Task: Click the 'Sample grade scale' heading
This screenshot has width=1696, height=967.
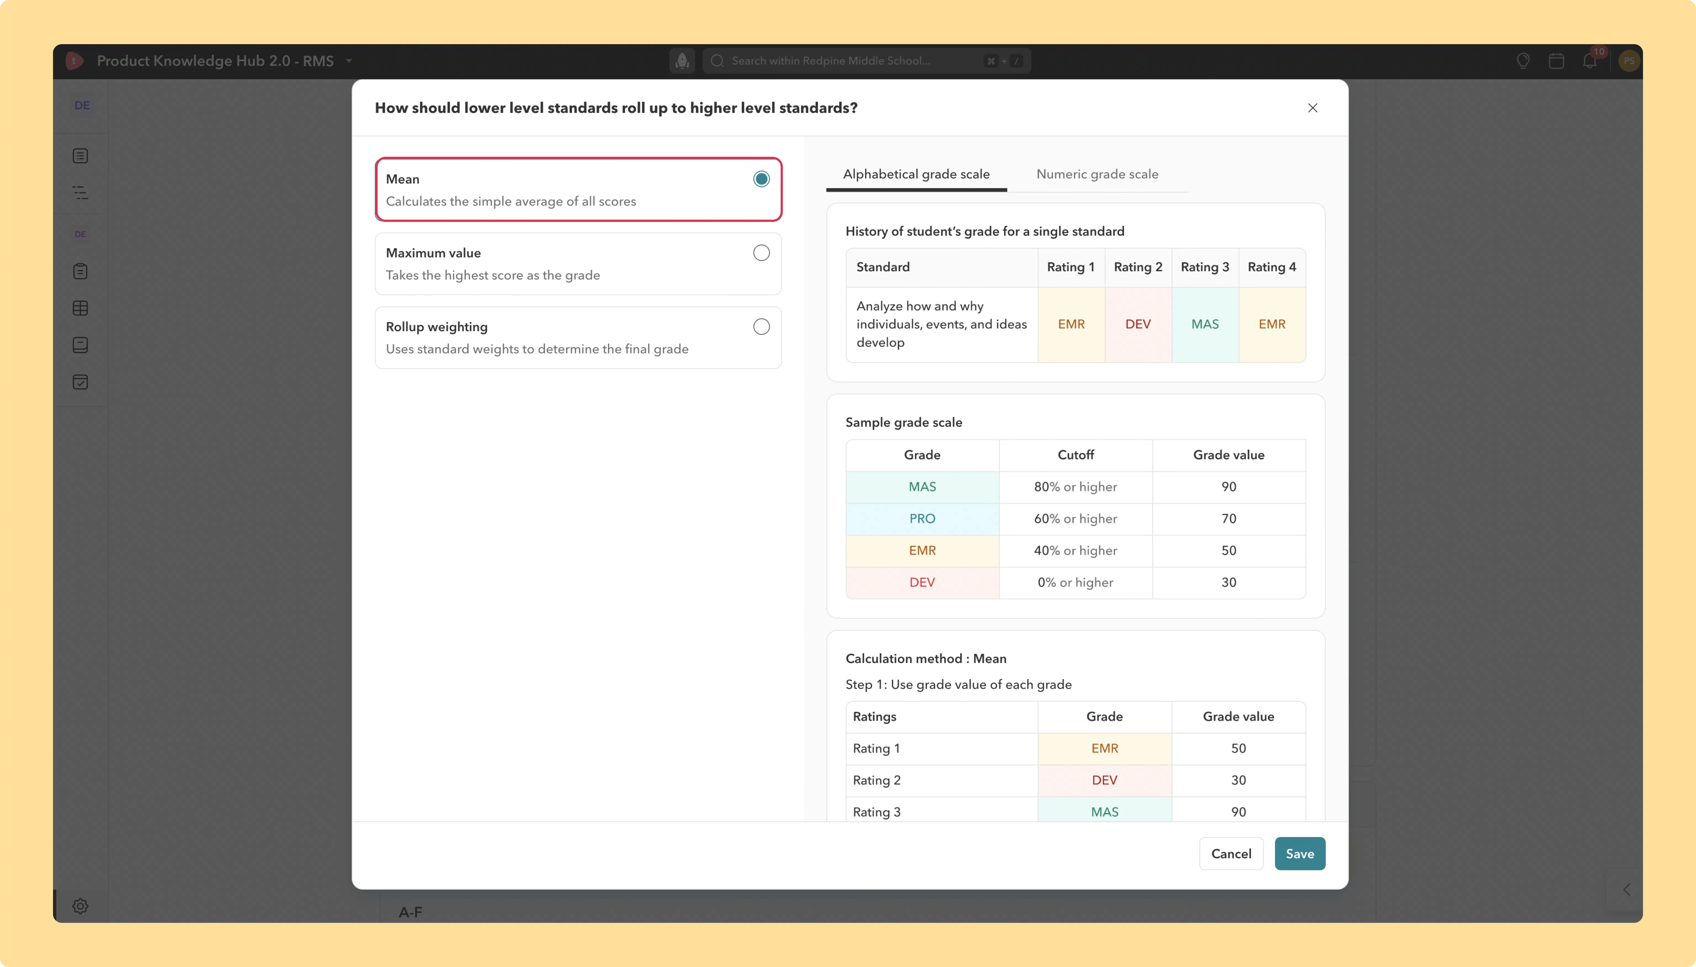Action: click(903, 423)
